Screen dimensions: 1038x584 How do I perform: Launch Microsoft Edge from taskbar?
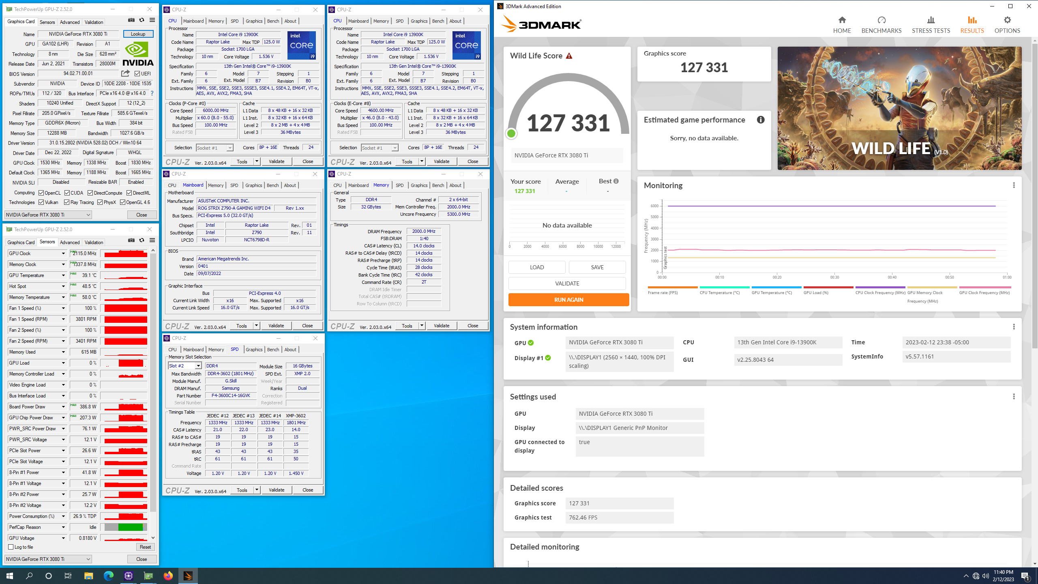click(108, 575)
